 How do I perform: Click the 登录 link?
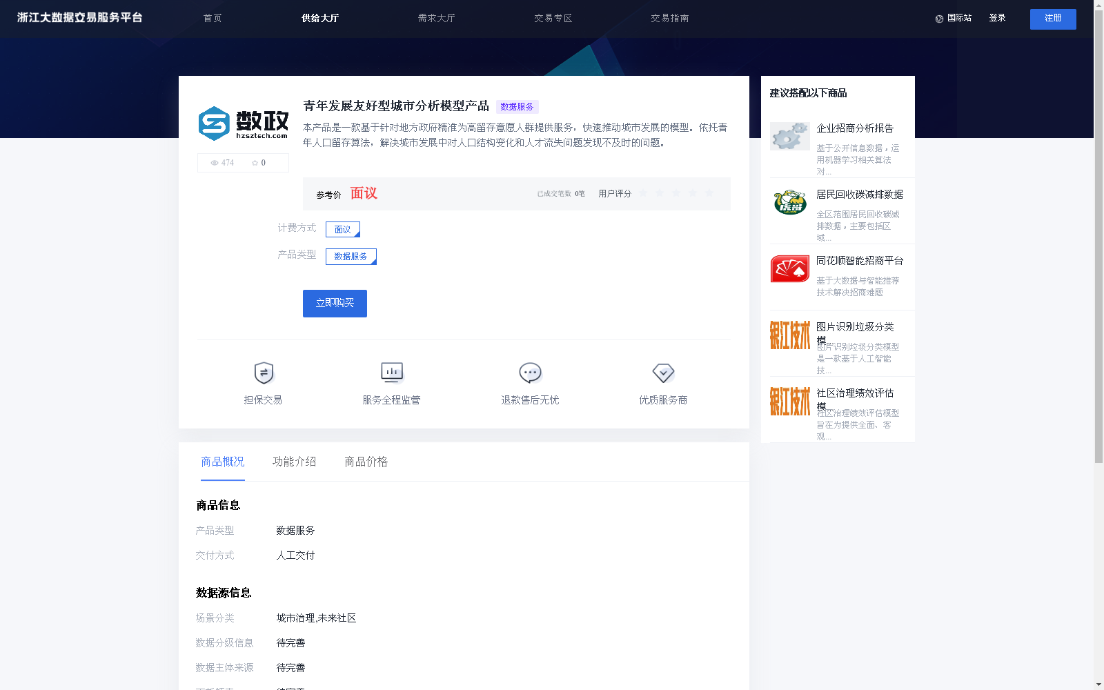[x=997, y=18]
